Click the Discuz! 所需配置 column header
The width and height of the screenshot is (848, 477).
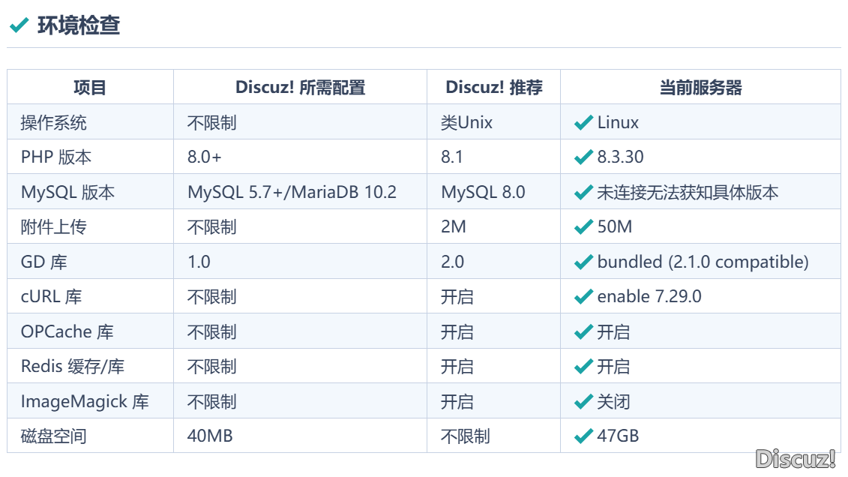tap(300, 88)
